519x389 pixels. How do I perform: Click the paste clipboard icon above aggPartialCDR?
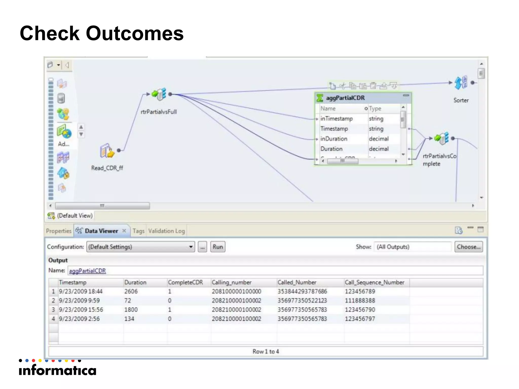[x=373, y=86]
